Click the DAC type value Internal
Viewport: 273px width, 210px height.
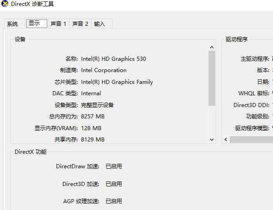[91, 93]
